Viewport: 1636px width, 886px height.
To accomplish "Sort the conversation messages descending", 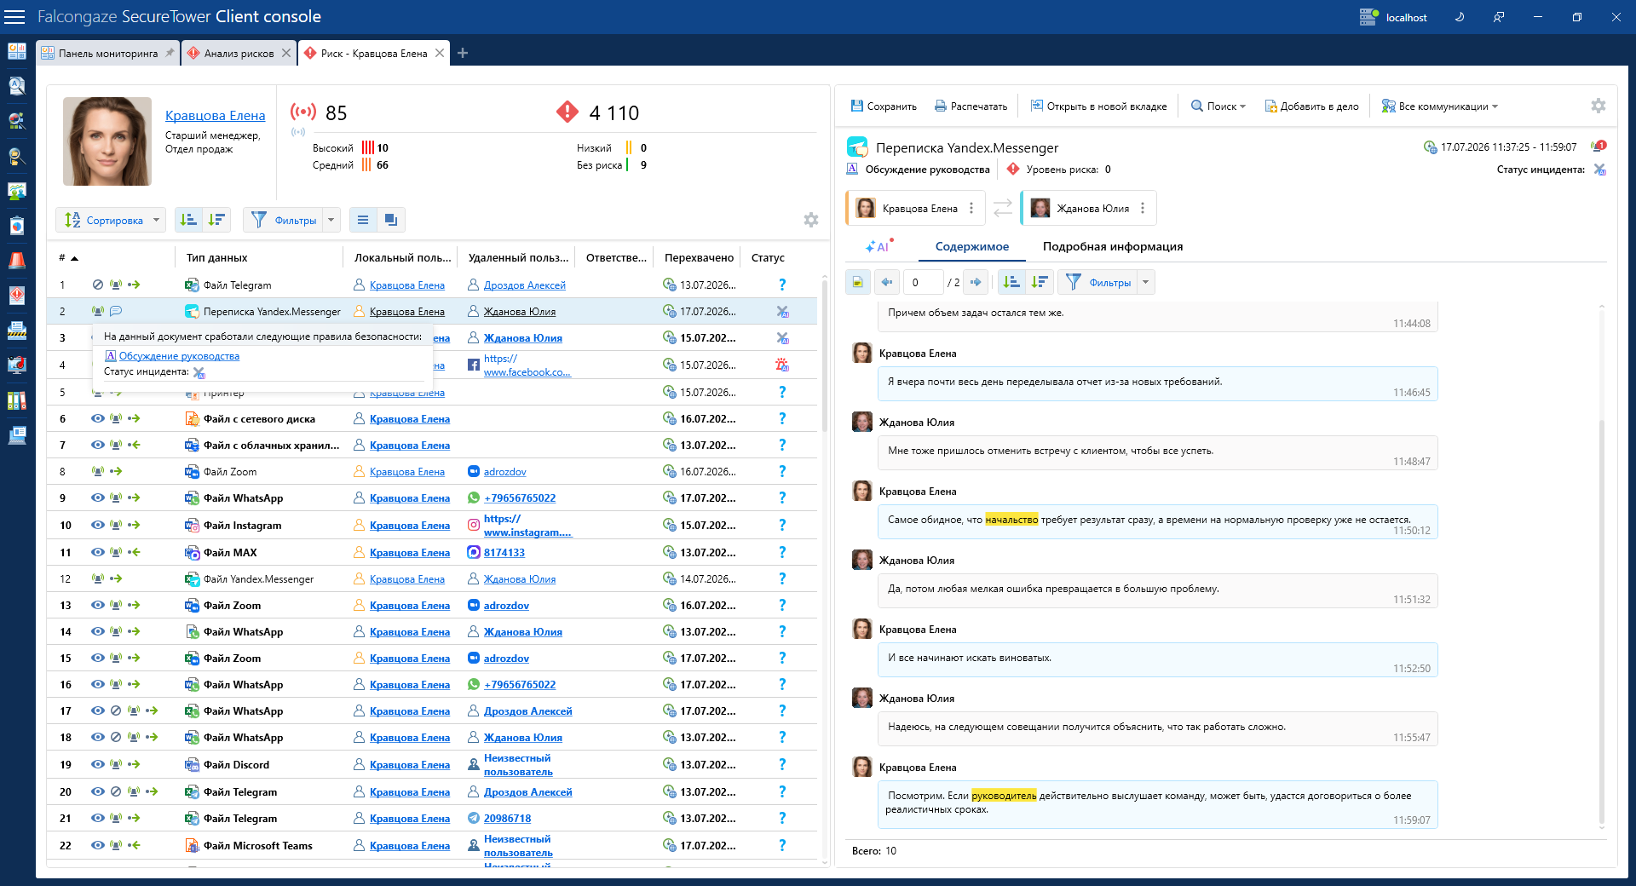I will (x=1040, y=282).
